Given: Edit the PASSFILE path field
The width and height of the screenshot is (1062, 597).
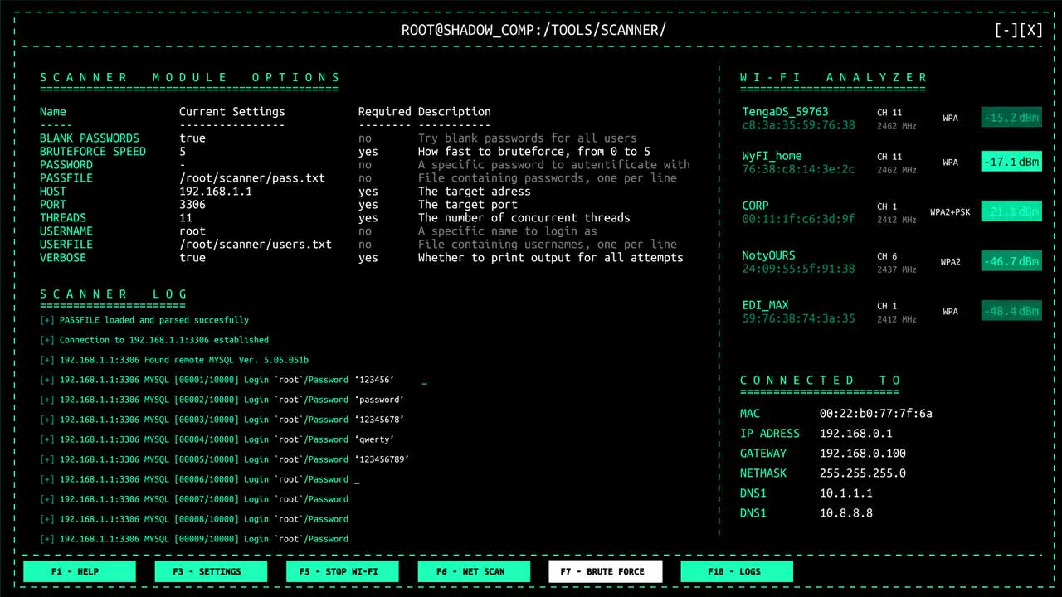Looking at the screenshot, I should [251, 177].
